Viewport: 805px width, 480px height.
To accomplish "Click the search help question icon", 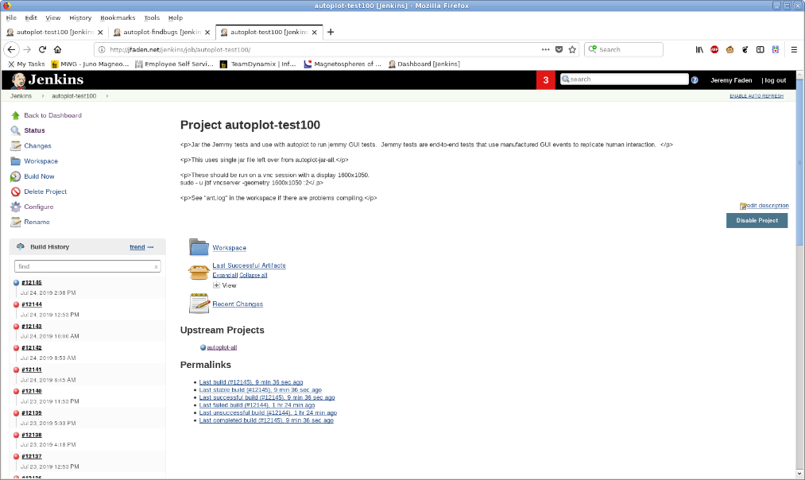I will click(695, 80).
